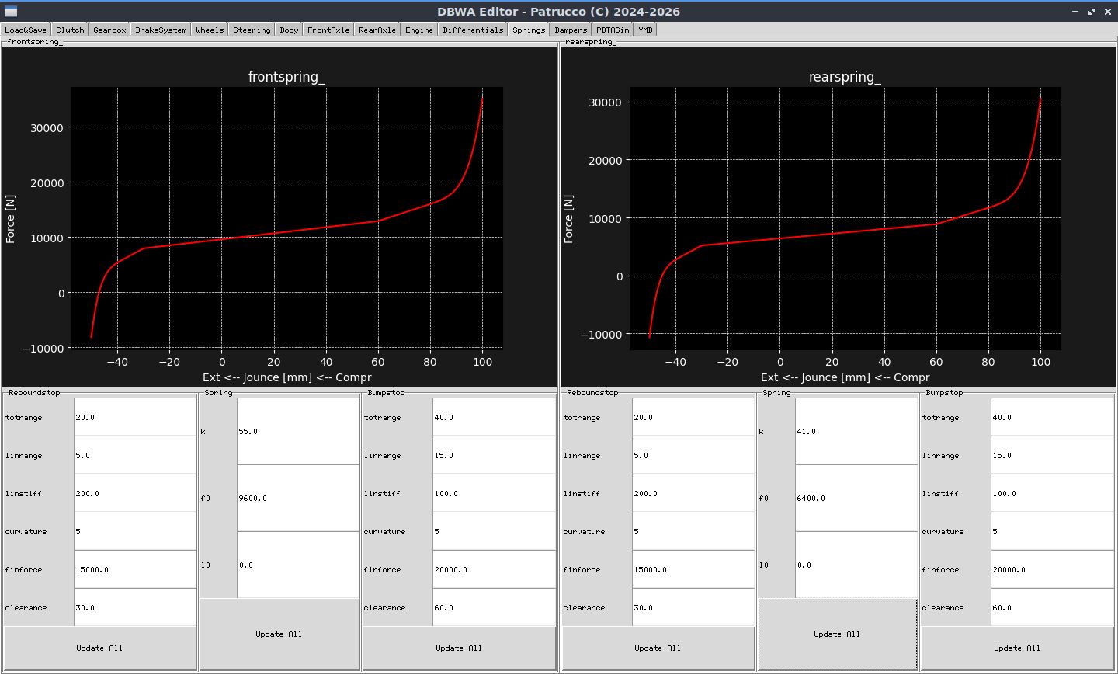Focus front Reboundstop linstiff field
The image size is (1118, 674).
[x=135, y=493]
